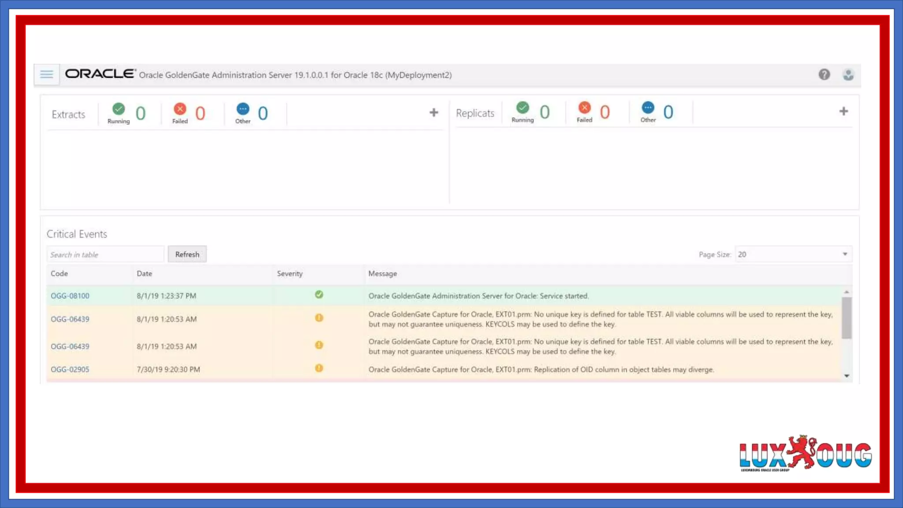Screen dimensions: 903x508
Task: Click the Replicats Other blue icon
Action: (x=648, y=108)
